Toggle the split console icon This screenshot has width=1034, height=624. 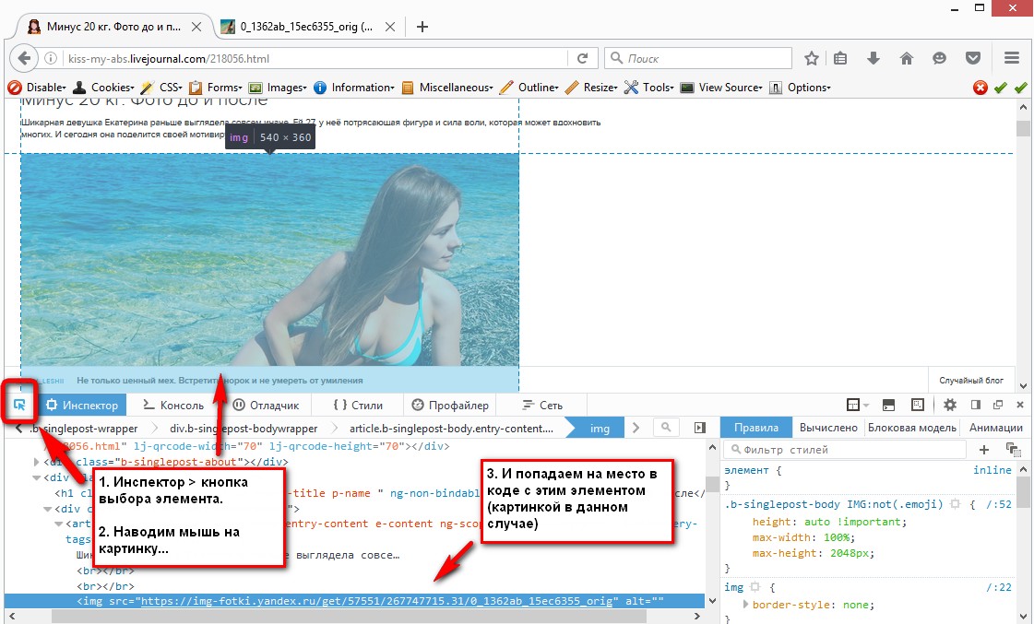(889, 405)
